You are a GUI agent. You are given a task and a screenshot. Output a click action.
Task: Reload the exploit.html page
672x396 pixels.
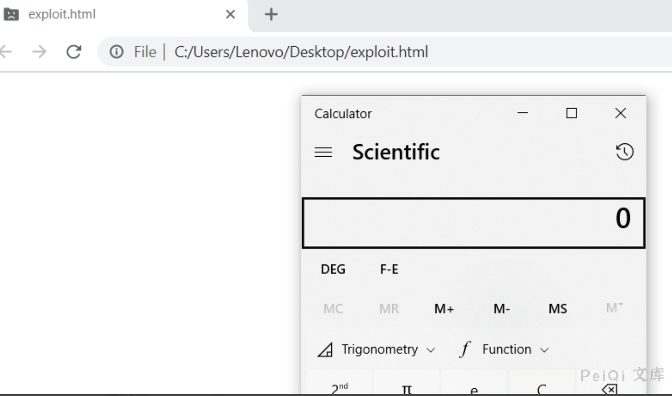[74, 52]
